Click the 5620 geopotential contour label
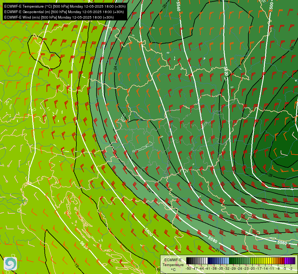298x274 pixels. 84,245
